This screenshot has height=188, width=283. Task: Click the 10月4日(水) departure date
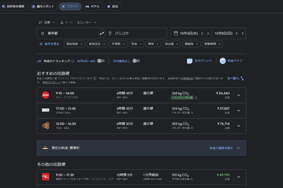pos(189,34)
